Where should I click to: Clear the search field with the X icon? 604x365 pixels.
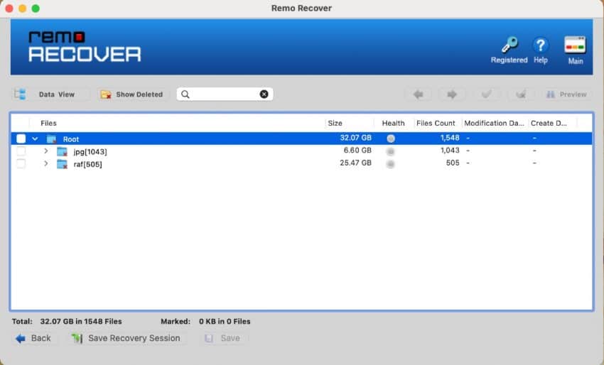click(264, 94)
